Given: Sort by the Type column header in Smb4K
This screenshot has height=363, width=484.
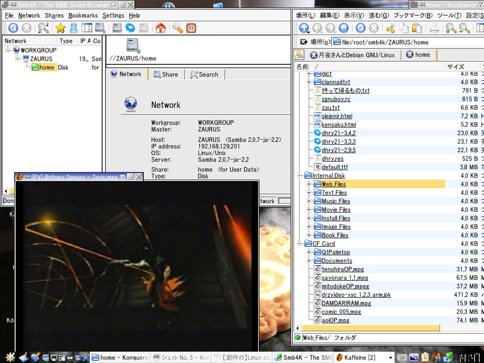Looking at the screenshot, I should click(67, 41).
